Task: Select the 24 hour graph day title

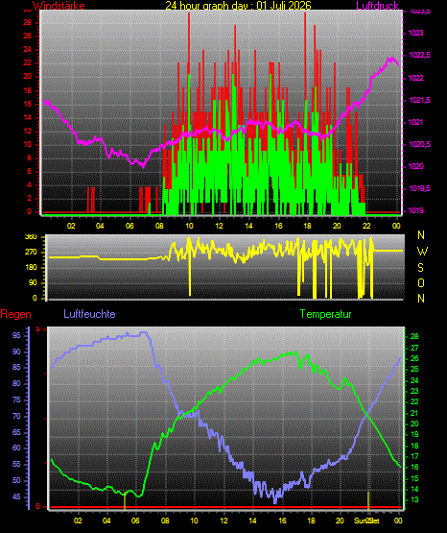Action: coord(238,6)
